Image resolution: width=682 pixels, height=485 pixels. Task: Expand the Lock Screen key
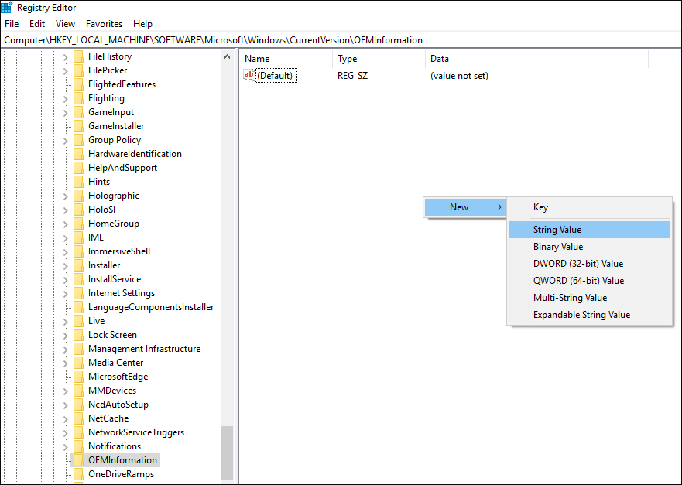coord(65,336)
